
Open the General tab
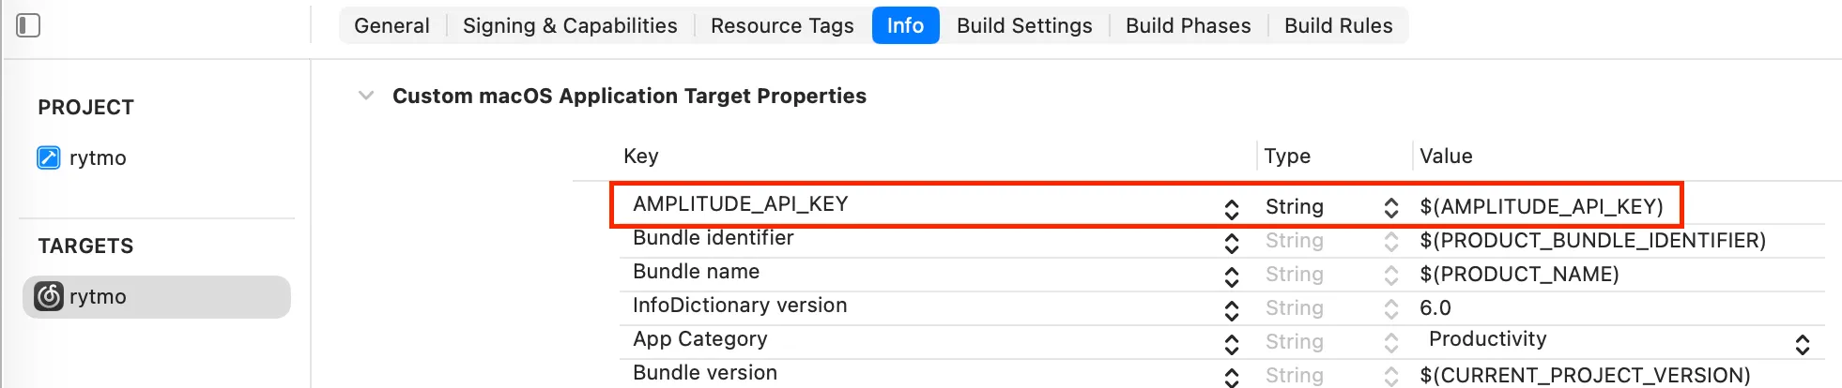391,25
